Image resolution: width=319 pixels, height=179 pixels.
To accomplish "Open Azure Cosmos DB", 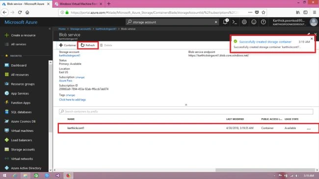I will tap(20, 122).
